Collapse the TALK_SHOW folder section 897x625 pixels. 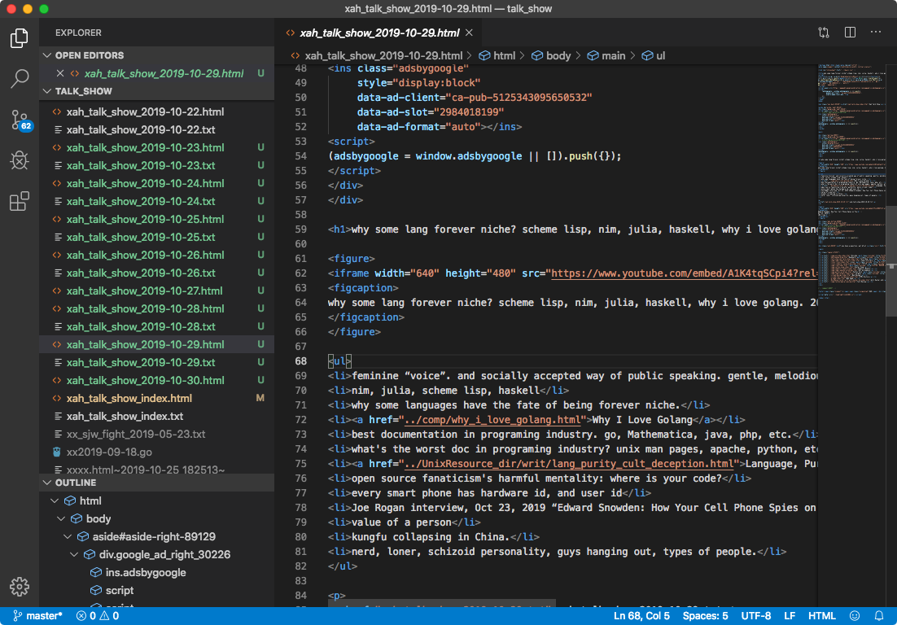pos(47,91)
